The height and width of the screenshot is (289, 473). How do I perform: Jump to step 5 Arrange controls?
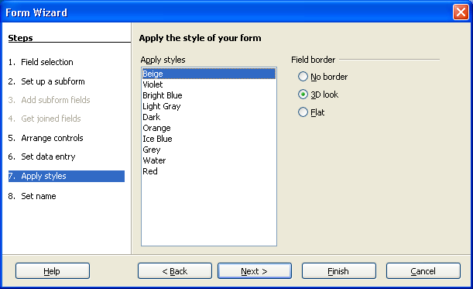click(x=46, y=138)
